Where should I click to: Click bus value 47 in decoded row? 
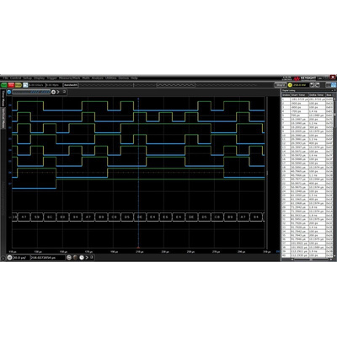24,217
